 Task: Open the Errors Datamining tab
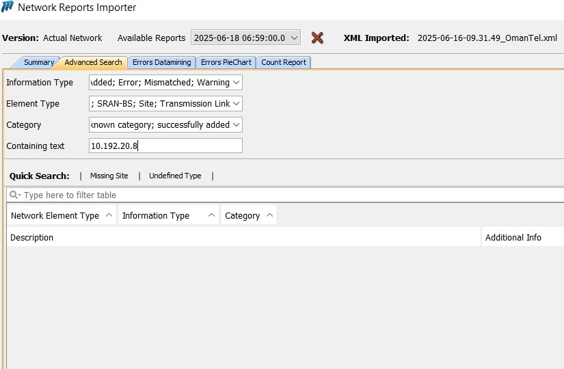click(x=161, y=62)
